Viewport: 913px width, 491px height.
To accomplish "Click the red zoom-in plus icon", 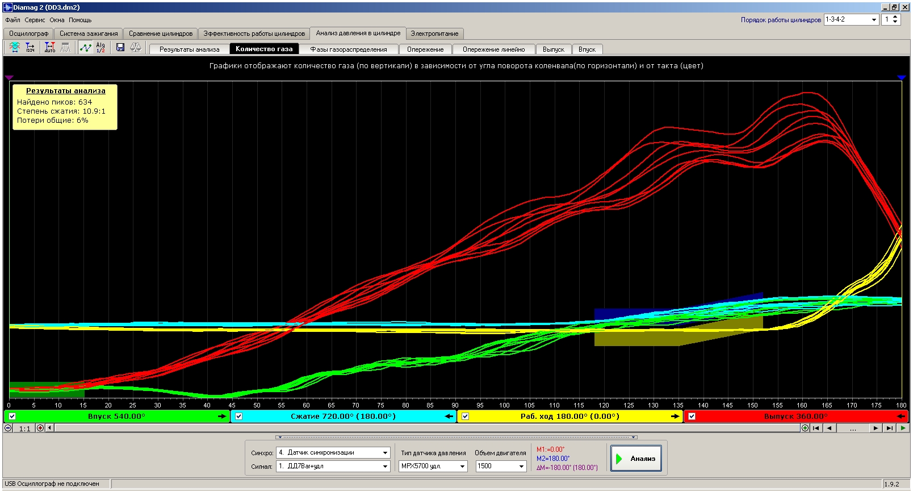I will click(40, 428).
